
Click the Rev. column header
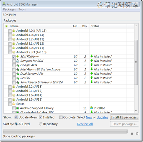85,26
